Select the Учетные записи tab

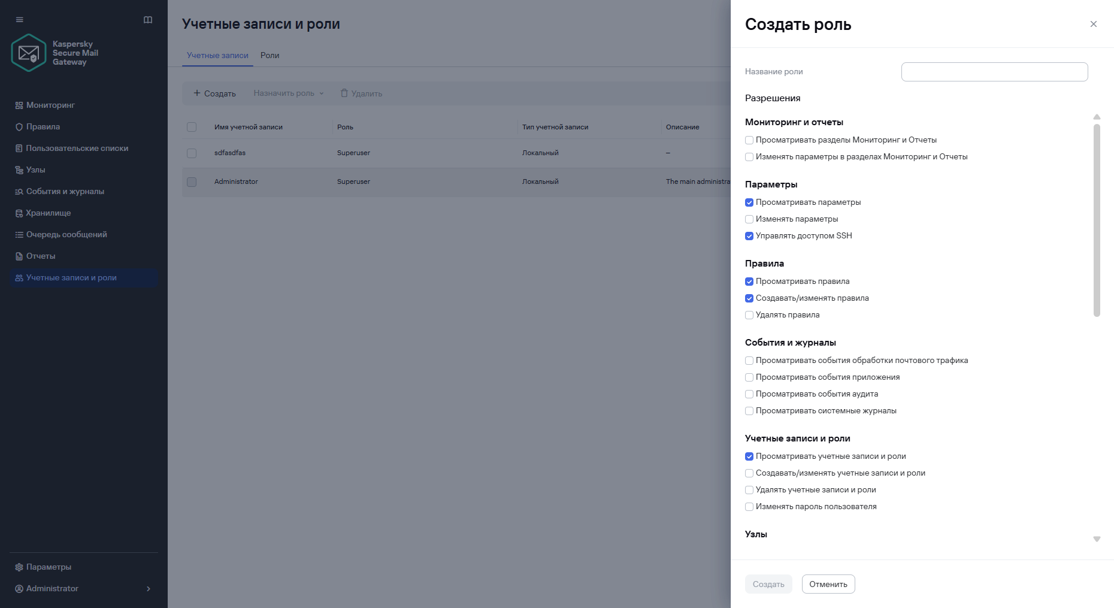(217, 55)
